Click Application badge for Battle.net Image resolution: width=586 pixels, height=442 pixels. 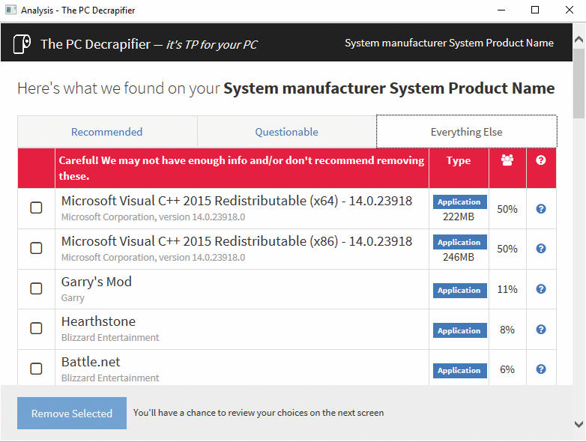tap(459, 371)
